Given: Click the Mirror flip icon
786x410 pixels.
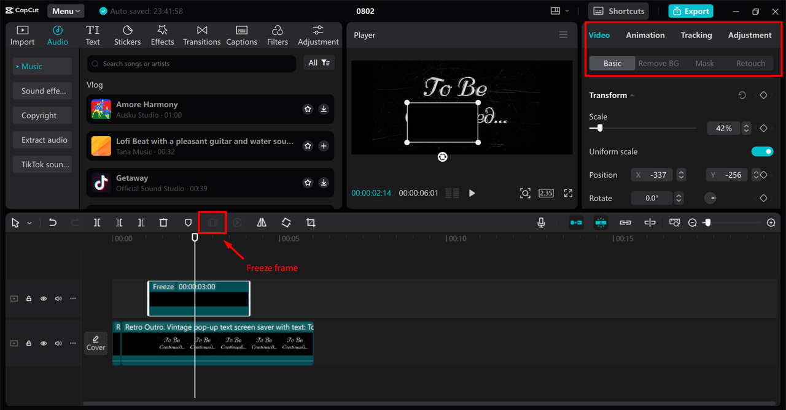Looking at the screenshot, I should [x=262, y=222].
